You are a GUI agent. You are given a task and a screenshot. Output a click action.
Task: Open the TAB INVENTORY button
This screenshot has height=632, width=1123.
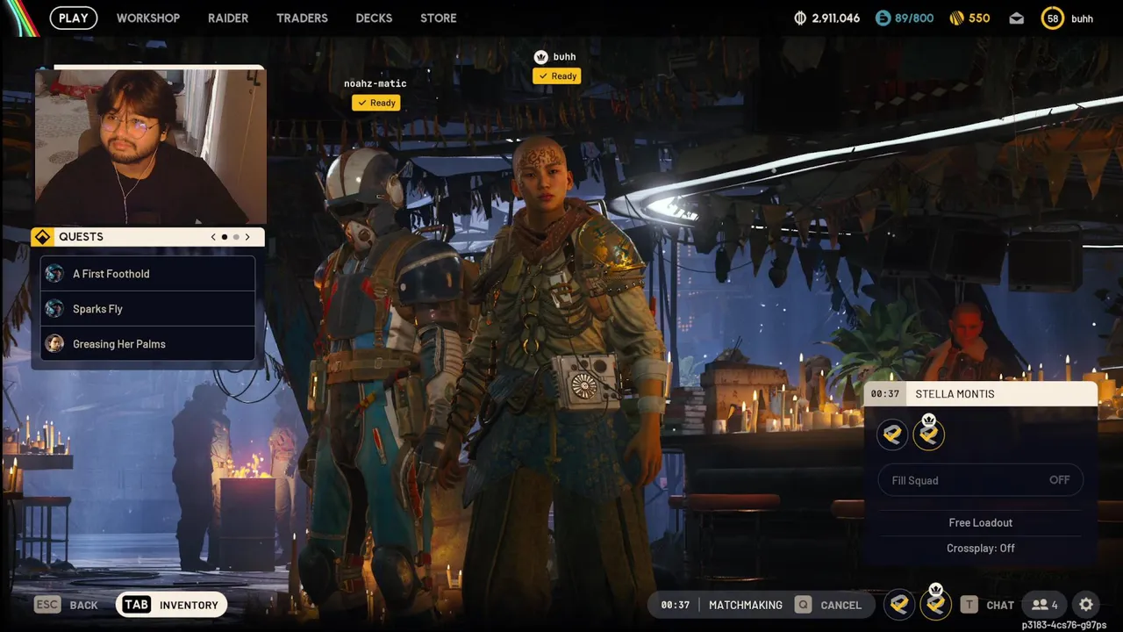click(x=171, y=605)
